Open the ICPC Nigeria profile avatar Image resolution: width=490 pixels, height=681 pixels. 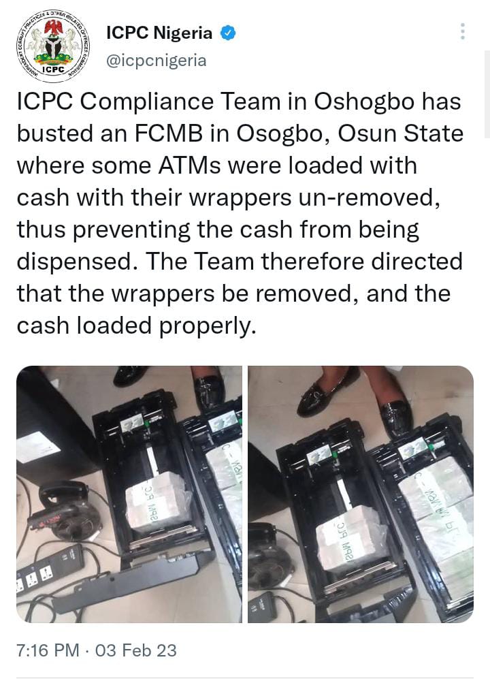[x=53, y=46]
